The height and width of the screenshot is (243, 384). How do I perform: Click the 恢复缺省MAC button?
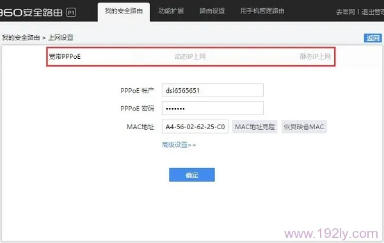pos(304,127)
